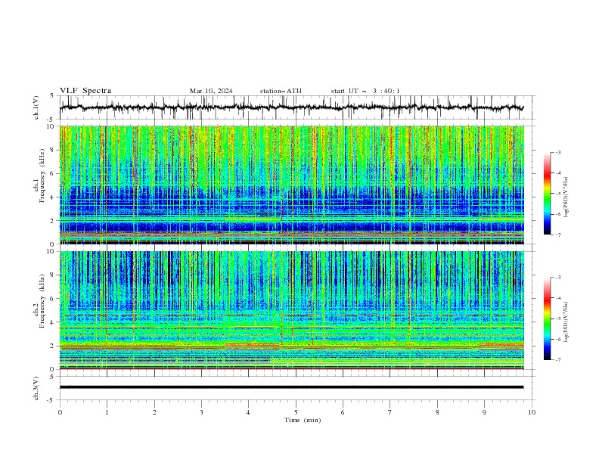Click the 'start UT = 3 :40: 1' text
This screenshot has height=463, width=599.
point(365,91)
